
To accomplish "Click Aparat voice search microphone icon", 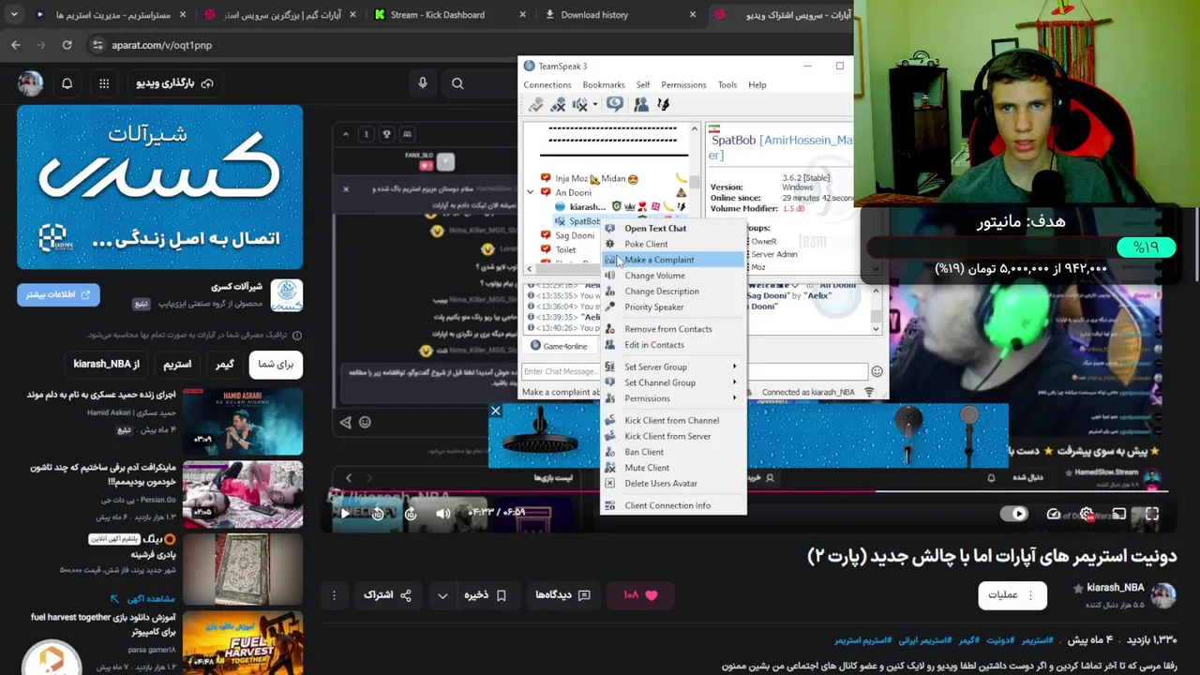I will (x=423, y=83).
